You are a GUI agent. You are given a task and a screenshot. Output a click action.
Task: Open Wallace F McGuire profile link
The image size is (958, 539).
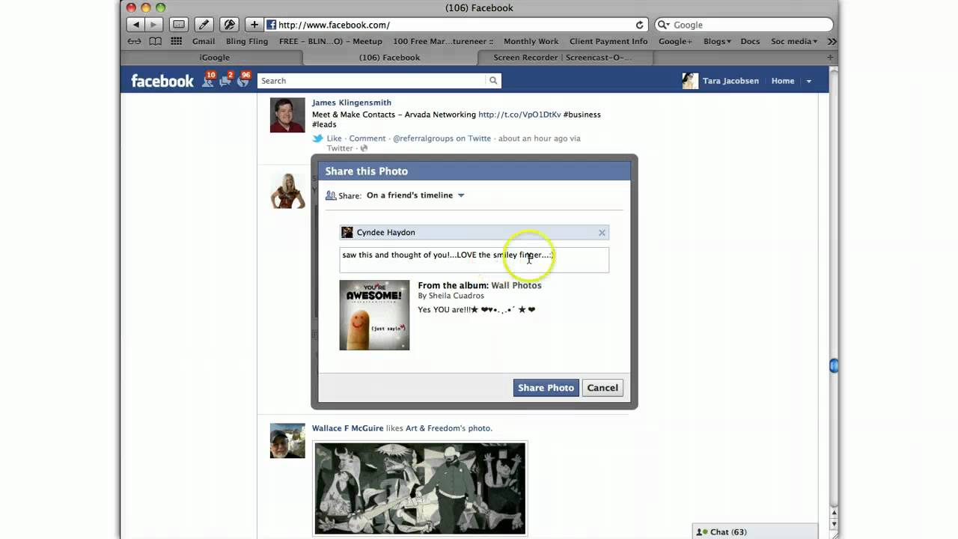pos(347,428)
